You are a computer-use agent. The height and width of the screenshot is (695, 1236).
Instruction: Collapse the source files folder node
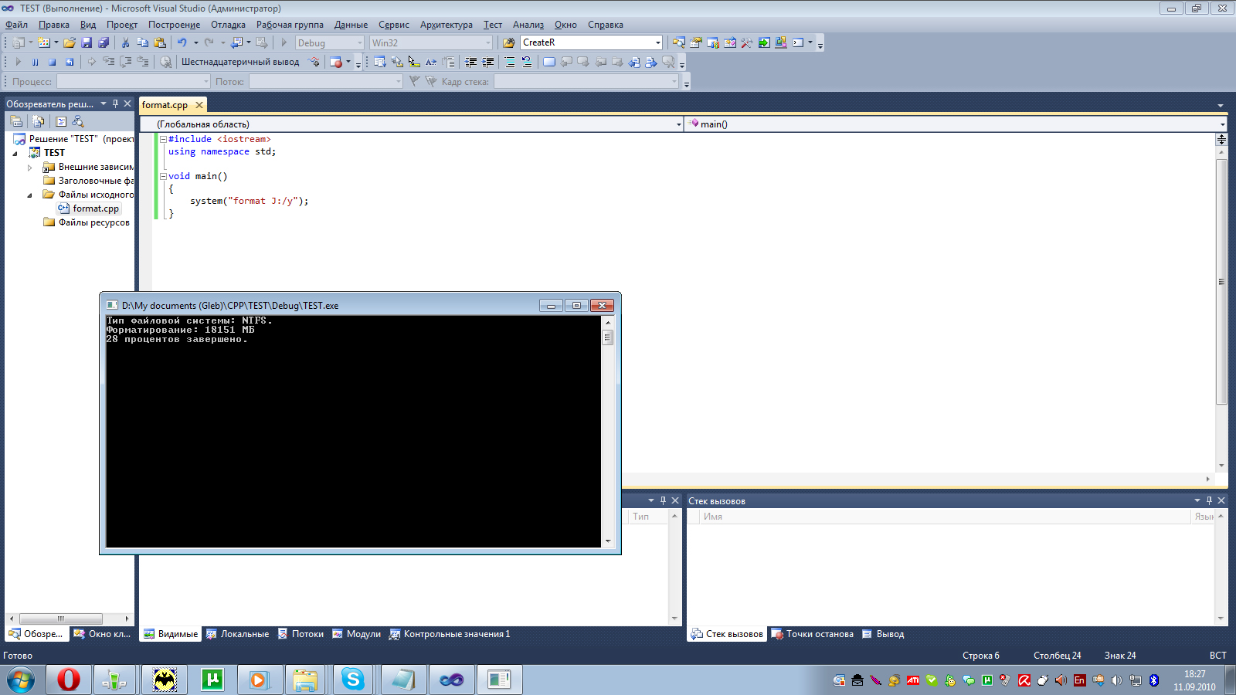[x=30, y=195]
